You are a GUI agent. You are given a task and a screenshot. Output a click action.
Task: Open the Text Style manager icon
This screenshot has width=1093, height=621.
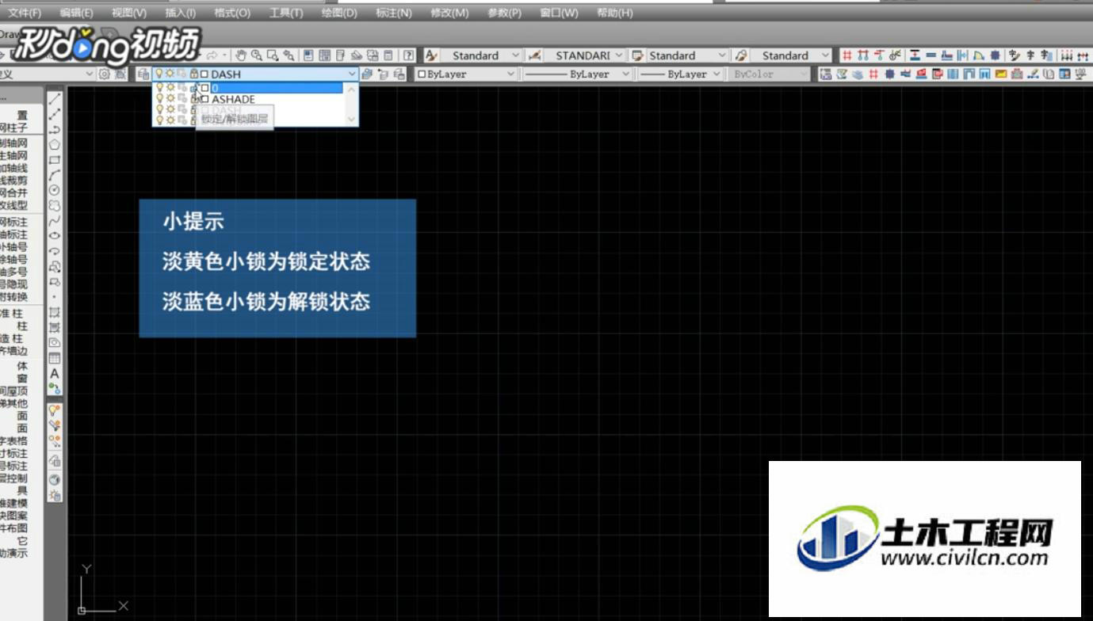pos(431,55)
